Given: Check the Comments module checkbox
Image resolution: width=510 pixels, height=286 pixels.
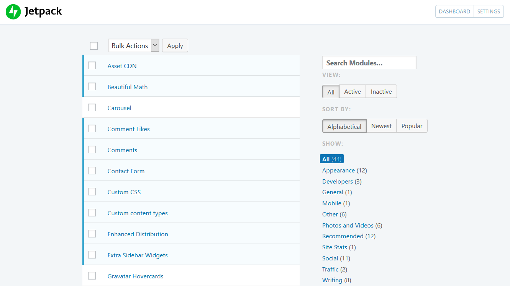Looking at the screenshot, I should (92, 149).
